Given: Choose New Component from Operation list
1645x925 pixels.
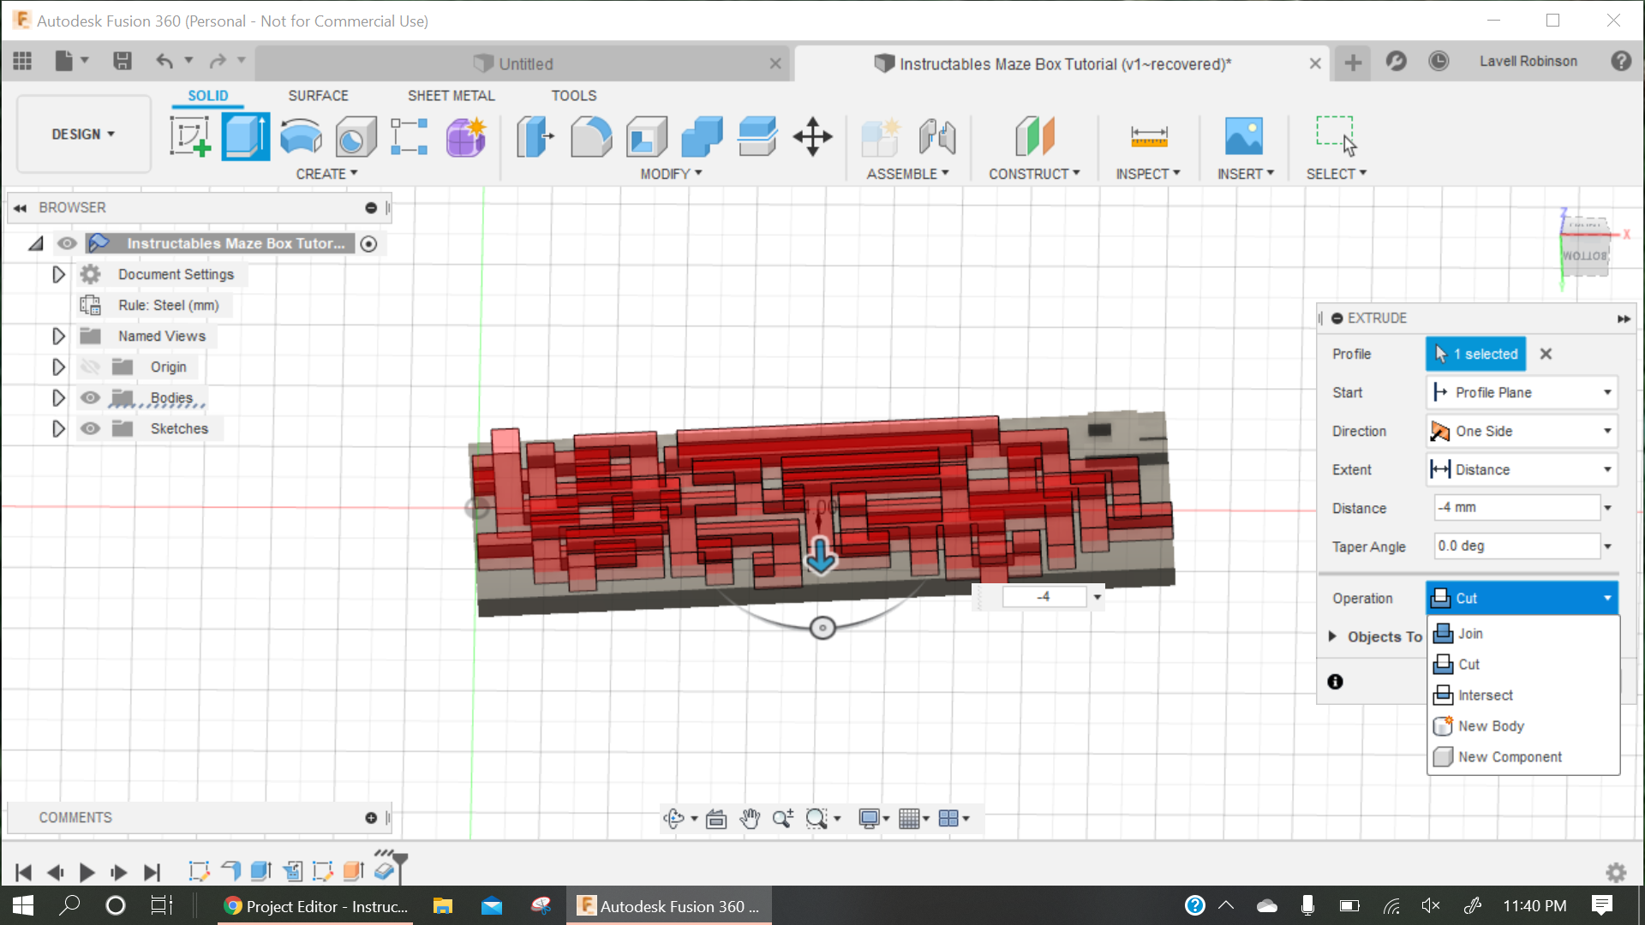Looking at the screenshot, I should click(x=1523, y=757).
